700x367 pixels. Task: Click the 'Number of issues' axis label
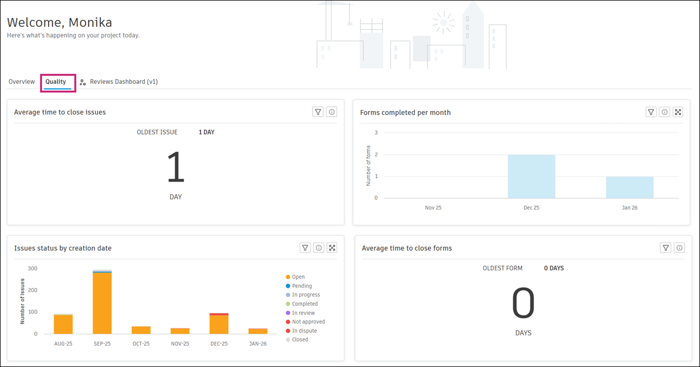click(x=22, y=301)
